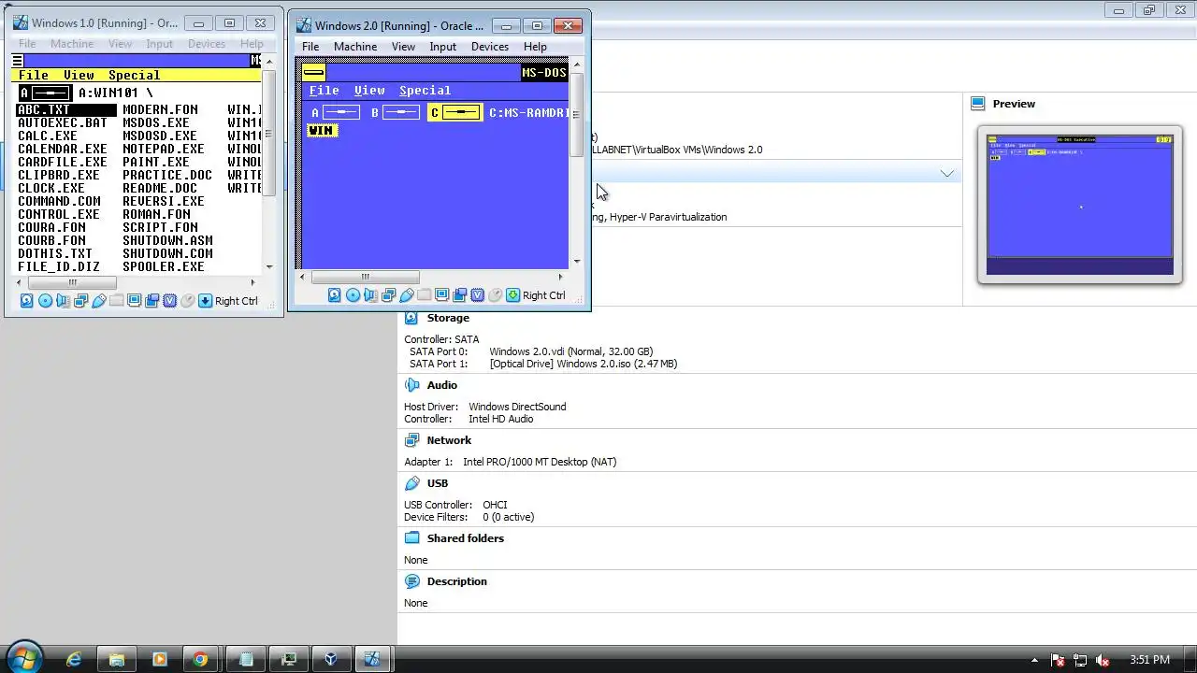Viewport: 1197px width, 673px height.
Task: Select drive A icon in Windows 1.0 guest
Action: [45, 93]
